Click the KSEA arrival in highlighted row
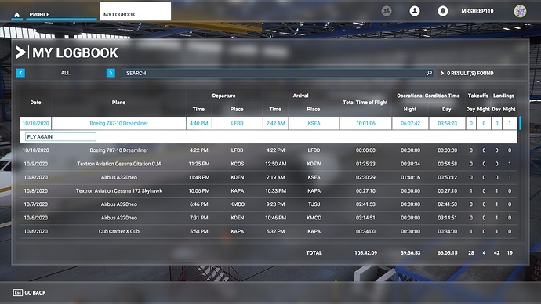The image size is (541, 304). click(314, 123)
